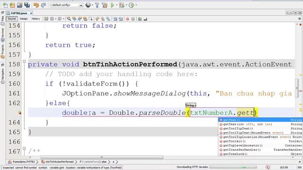The image size is (303, 170).
Task: Close the FrPTB2.java tab
Action: (31, 13)
